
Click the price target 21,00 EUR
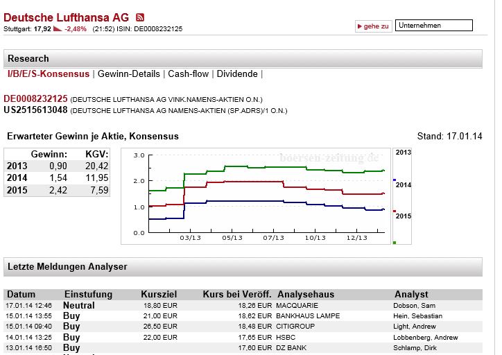(160, 316)
